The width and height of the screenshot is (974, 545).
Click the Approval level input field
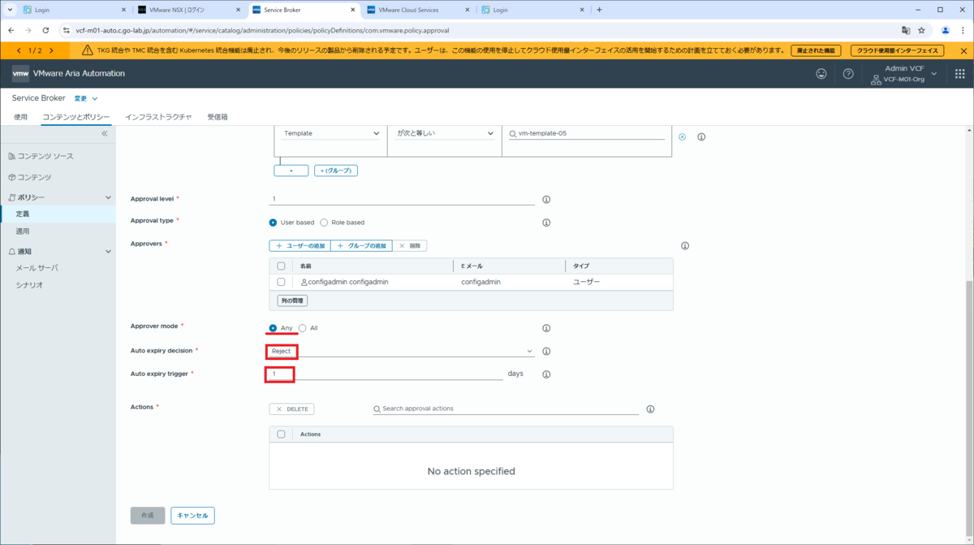coord(402,199)
